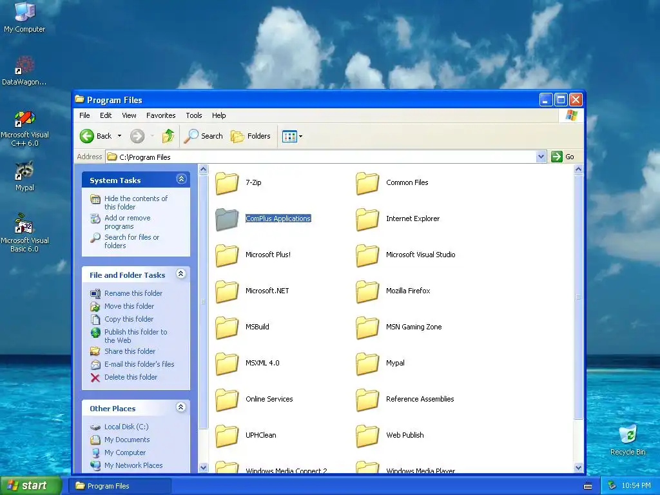Image resolution: width=660 pixels, height=495 pixels.
Task: Click the Forward arrow toolbar button
Action: 137,136
